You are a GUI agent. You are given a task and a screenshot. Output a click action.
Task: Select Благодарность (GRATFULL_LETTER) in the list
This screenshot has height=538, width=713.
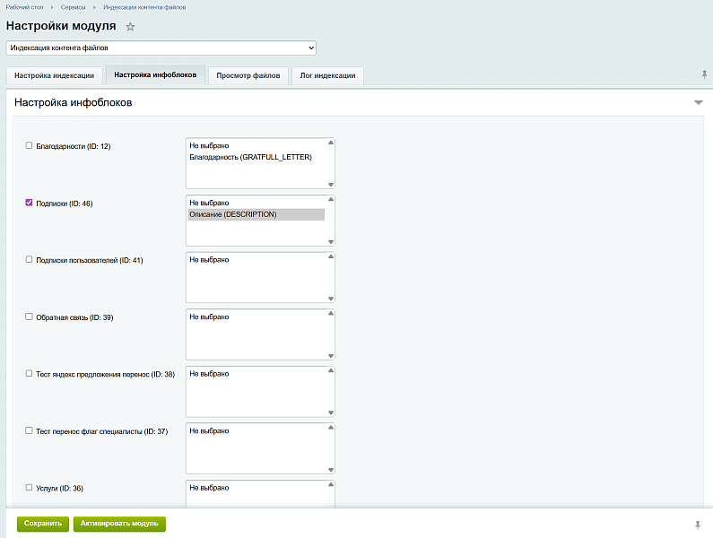tap(250, 157)
